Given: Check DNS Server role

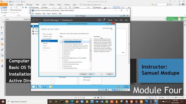Looking at the screenshot, I should [63, 54].
